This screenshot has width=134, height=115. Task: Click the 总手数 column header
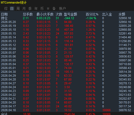tap(28, 14)
